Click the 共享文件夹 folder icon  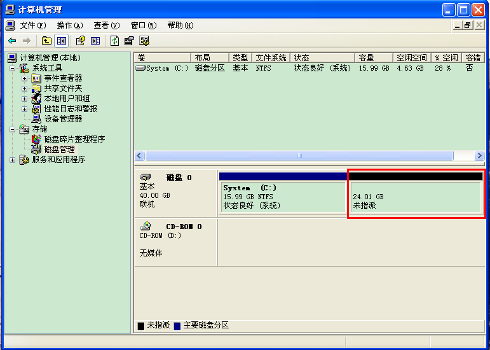36,88
